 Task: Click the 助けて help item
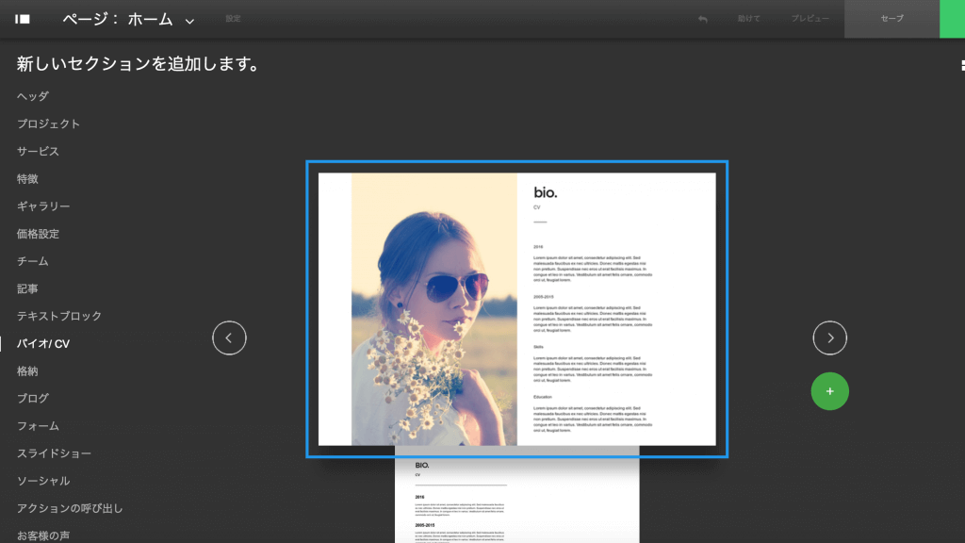[748, 19]
